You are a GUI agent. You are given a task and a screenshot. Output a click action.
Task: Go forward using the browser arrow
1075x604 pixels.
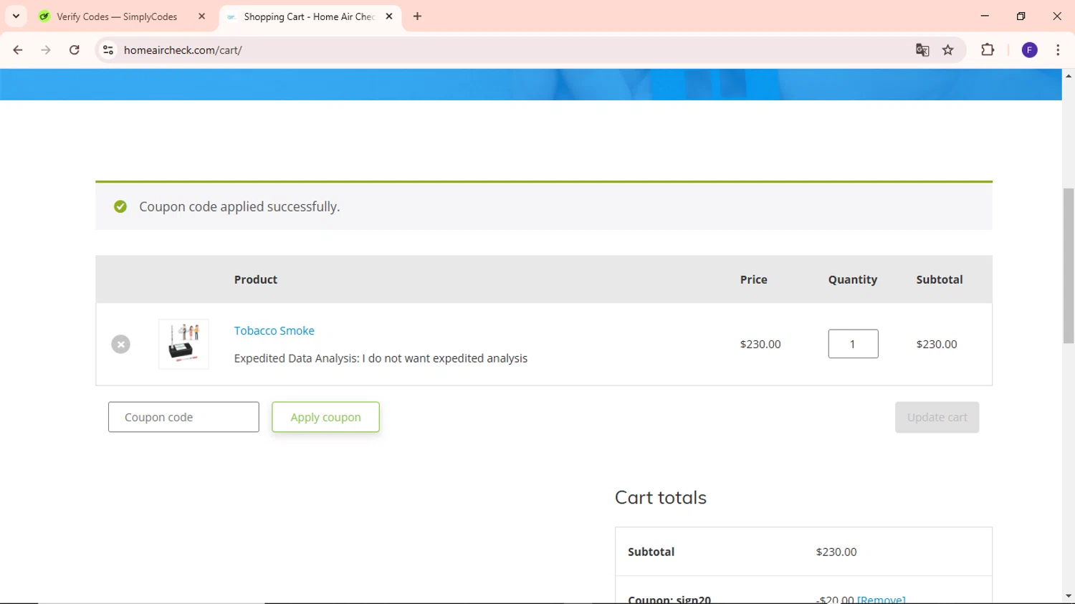click(x=46, y=50)
